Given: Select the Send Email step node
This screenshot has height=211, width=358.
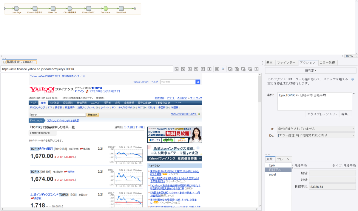Looking at the screenshot, I should [x=121, y=8].
